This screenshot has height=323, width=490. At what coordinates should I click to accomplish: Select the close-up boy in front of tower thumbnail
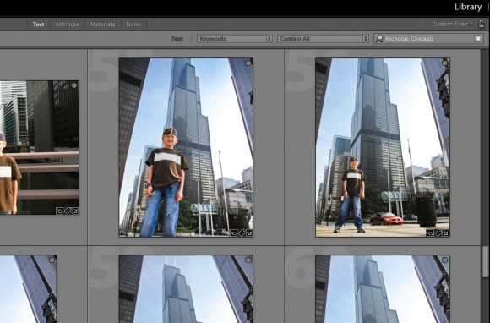pyautogui.click(x=186, y=147)
